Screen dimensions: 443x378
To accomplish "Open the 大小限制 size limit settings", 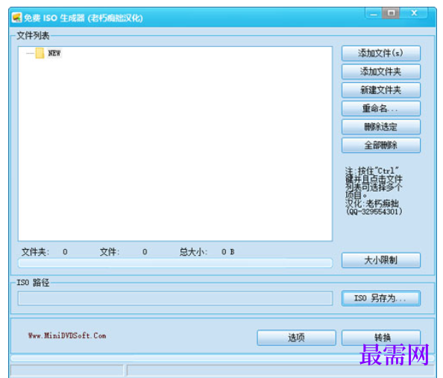I will coord(380,260).
